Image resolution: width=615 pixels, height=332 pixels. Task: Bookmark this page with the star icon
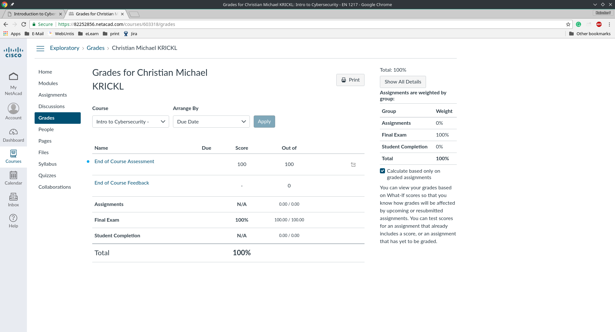[x=568, y=24]
